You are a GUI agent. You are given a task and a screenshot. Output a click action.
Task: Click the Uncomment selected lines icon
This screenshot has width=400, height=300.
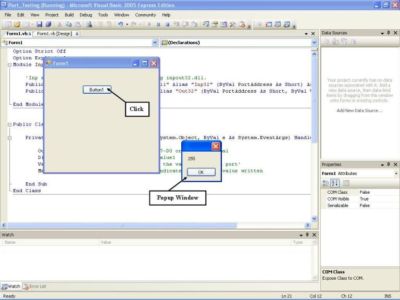pyautogui.click(x=109, y=24)
